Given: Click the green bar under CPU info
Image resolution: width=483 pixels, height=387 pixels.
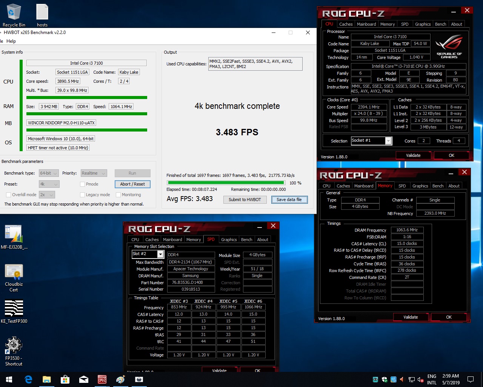Looking at the screenshot, I should (86, 98).
